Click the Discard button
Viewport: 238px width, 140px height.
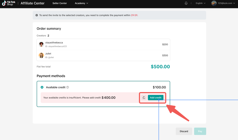(184, 131)
